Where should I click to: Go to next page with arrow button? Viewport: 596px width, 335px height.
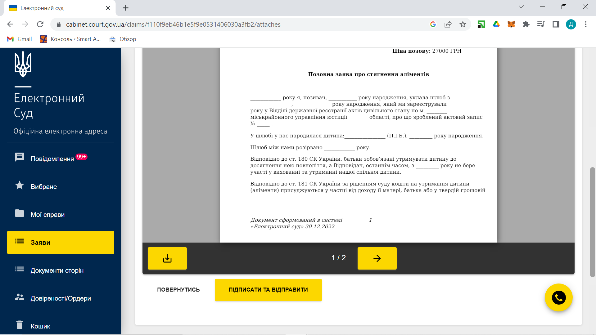point(377,258)
